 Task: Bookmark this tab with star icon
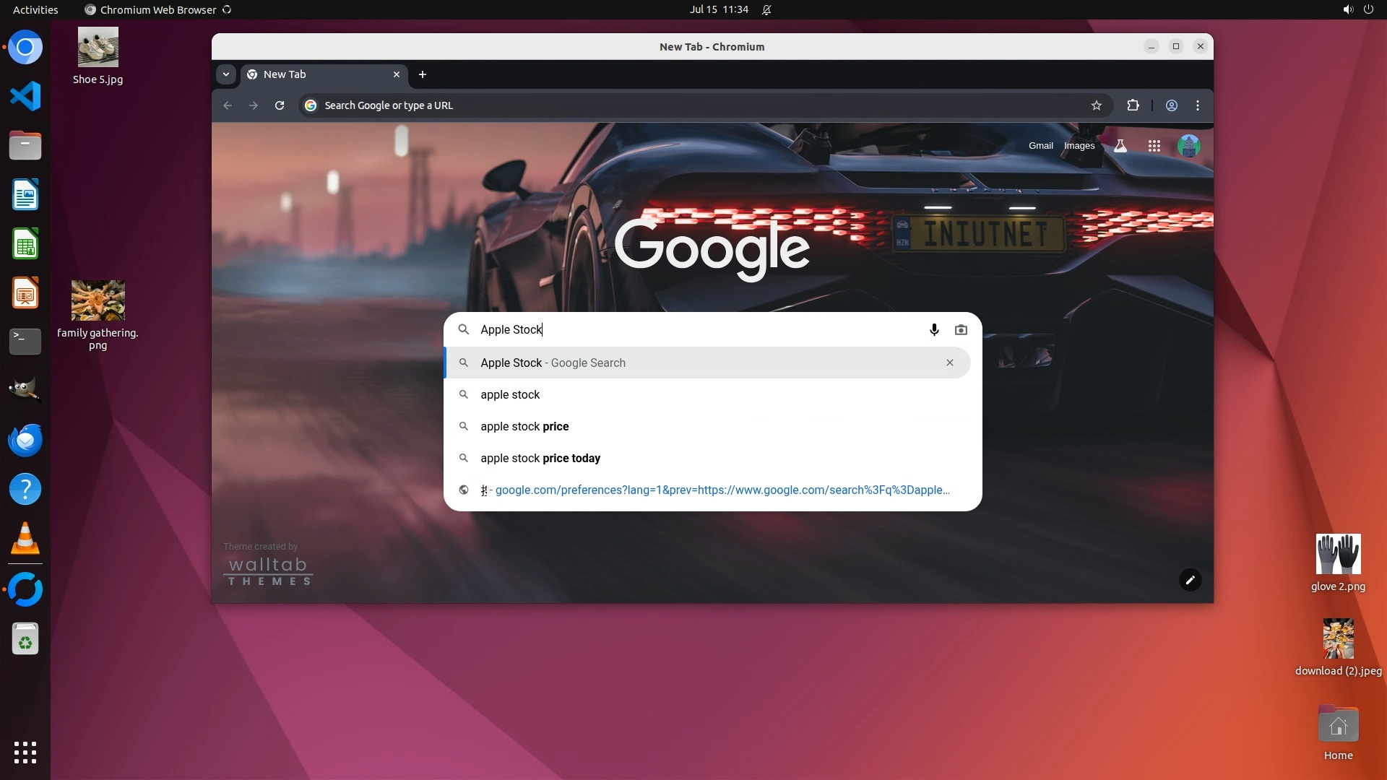pos(1096,105)
